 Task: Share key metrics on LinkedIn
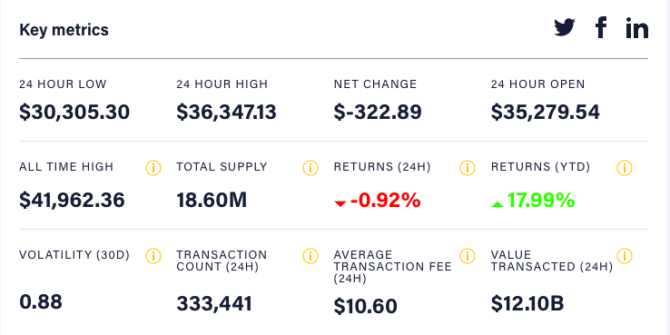point(637,28)
